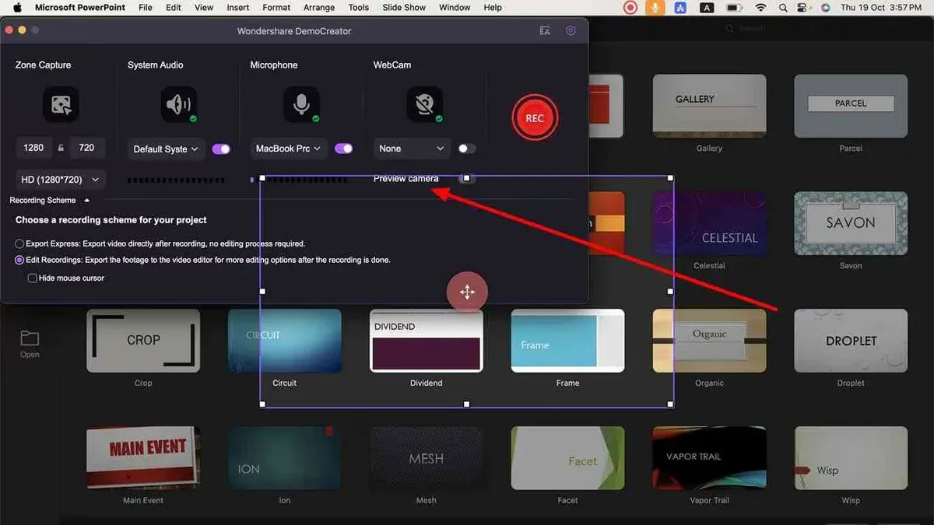Select the Wisp template thumbnail
Image resolution: width=934 pixels, height=525 pixels.
pyautogui.click(x=851, y=458)
